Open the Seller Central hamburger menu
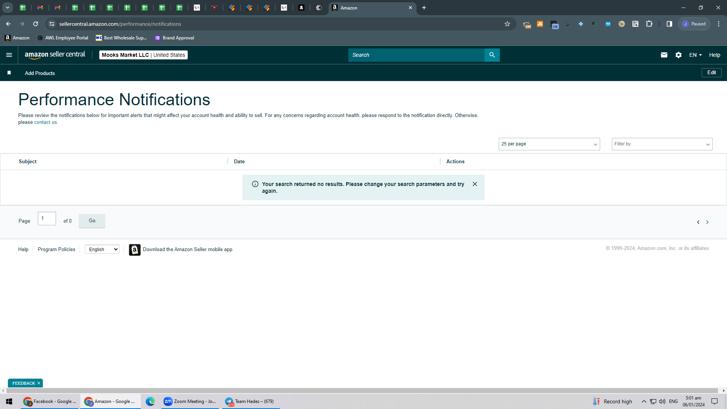727x409 pixels. [9, 55]
